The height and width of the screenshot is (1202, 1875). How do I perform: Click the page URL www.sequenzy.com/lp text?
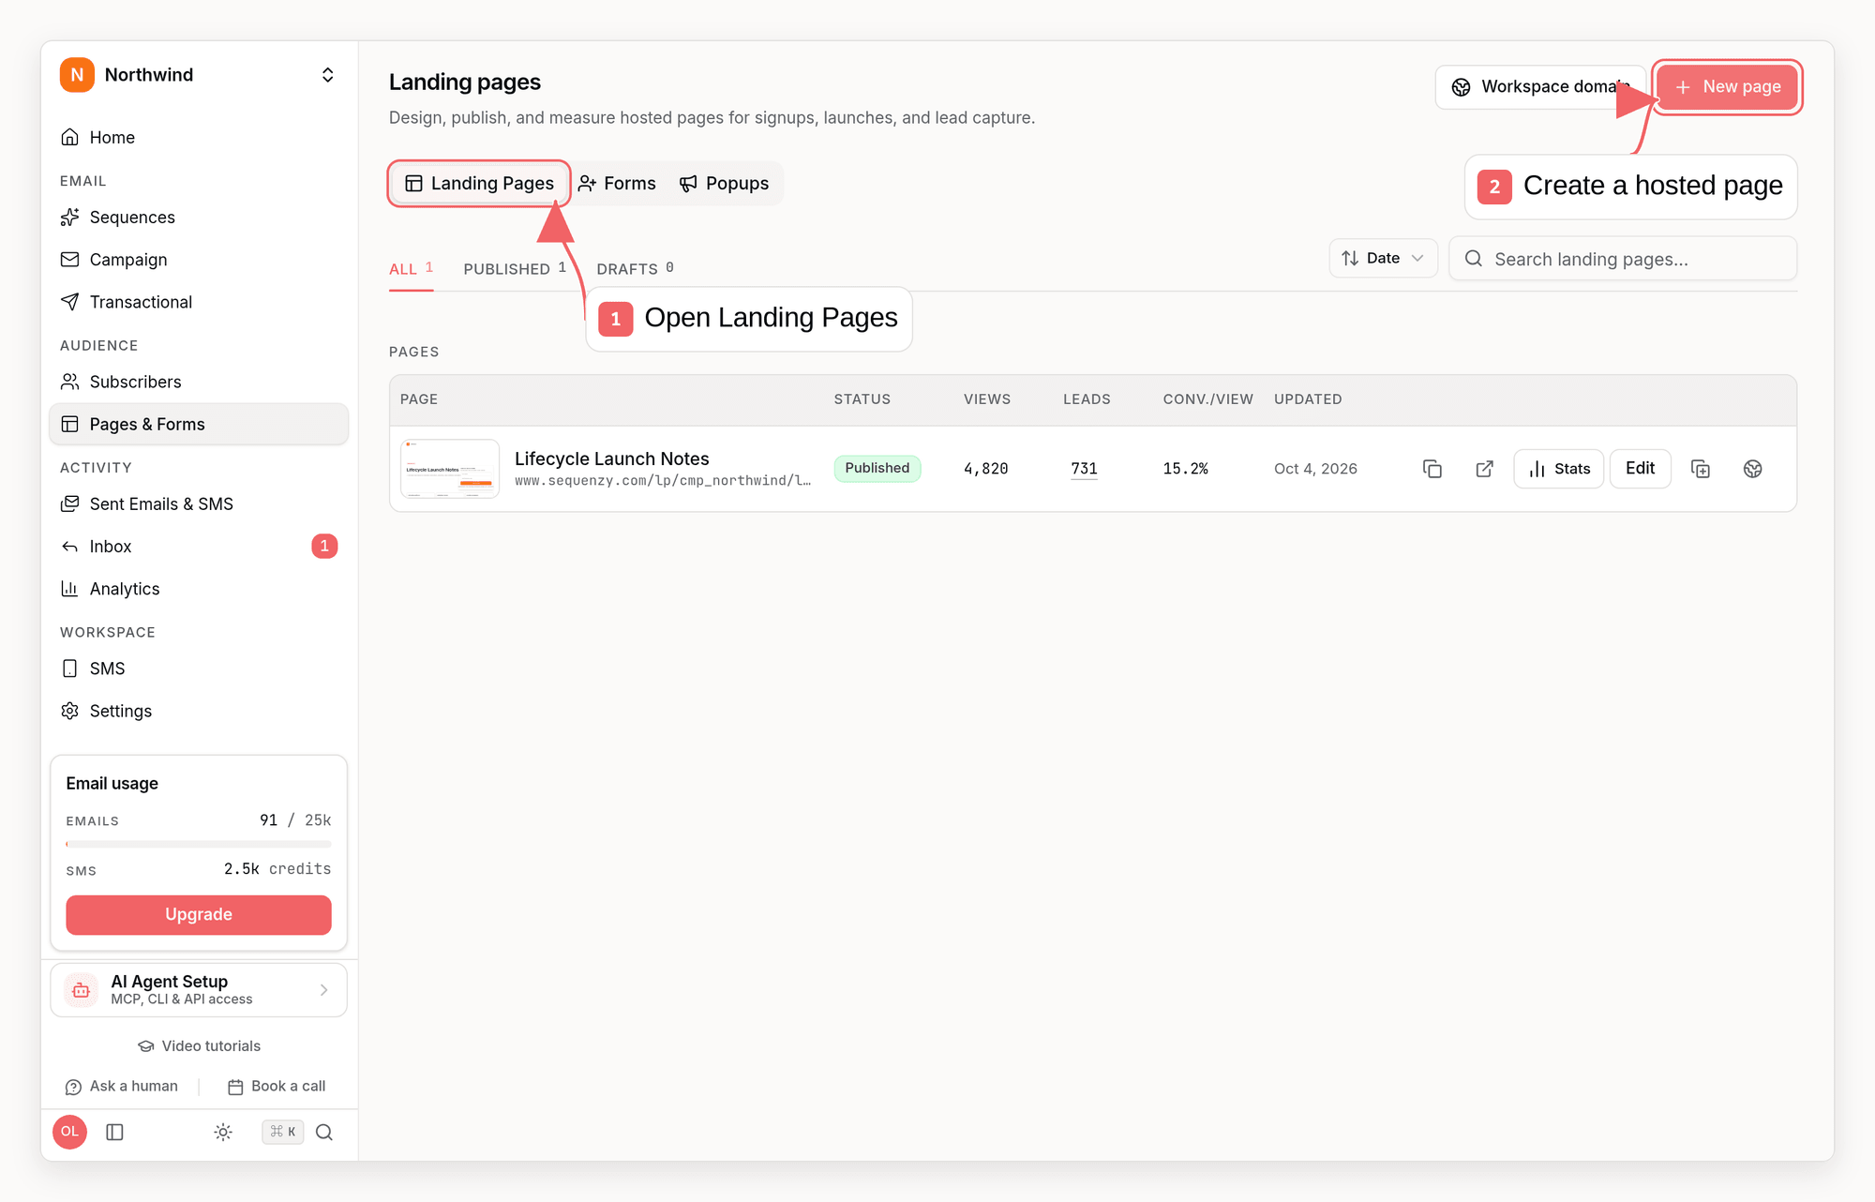(663, 481)
